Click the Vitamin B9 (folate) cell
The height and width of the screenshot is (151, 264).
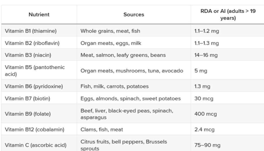coord(28,114)
